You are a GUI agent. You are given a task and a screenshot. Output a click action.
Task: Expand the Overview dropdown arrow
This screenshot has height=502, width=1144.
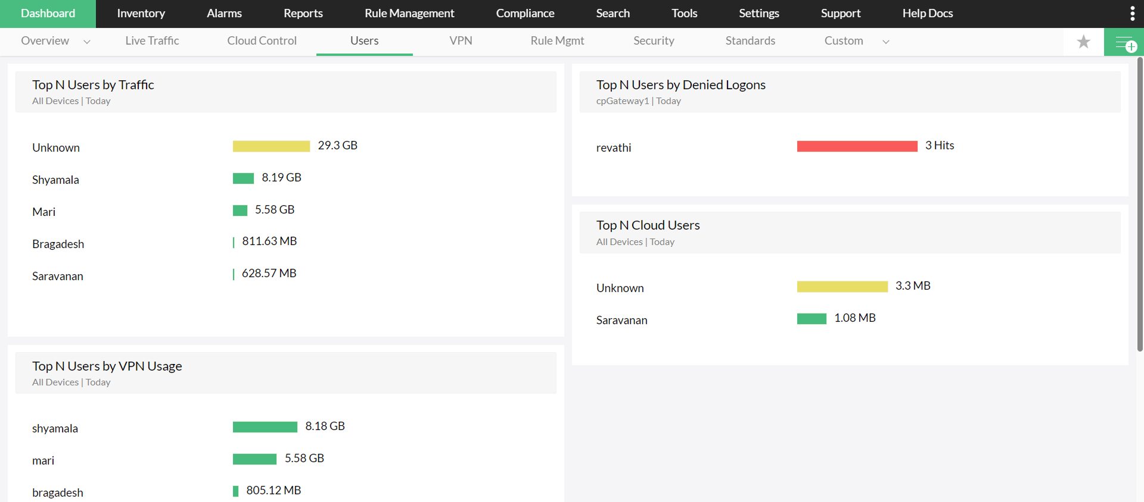tap(87, 42)
